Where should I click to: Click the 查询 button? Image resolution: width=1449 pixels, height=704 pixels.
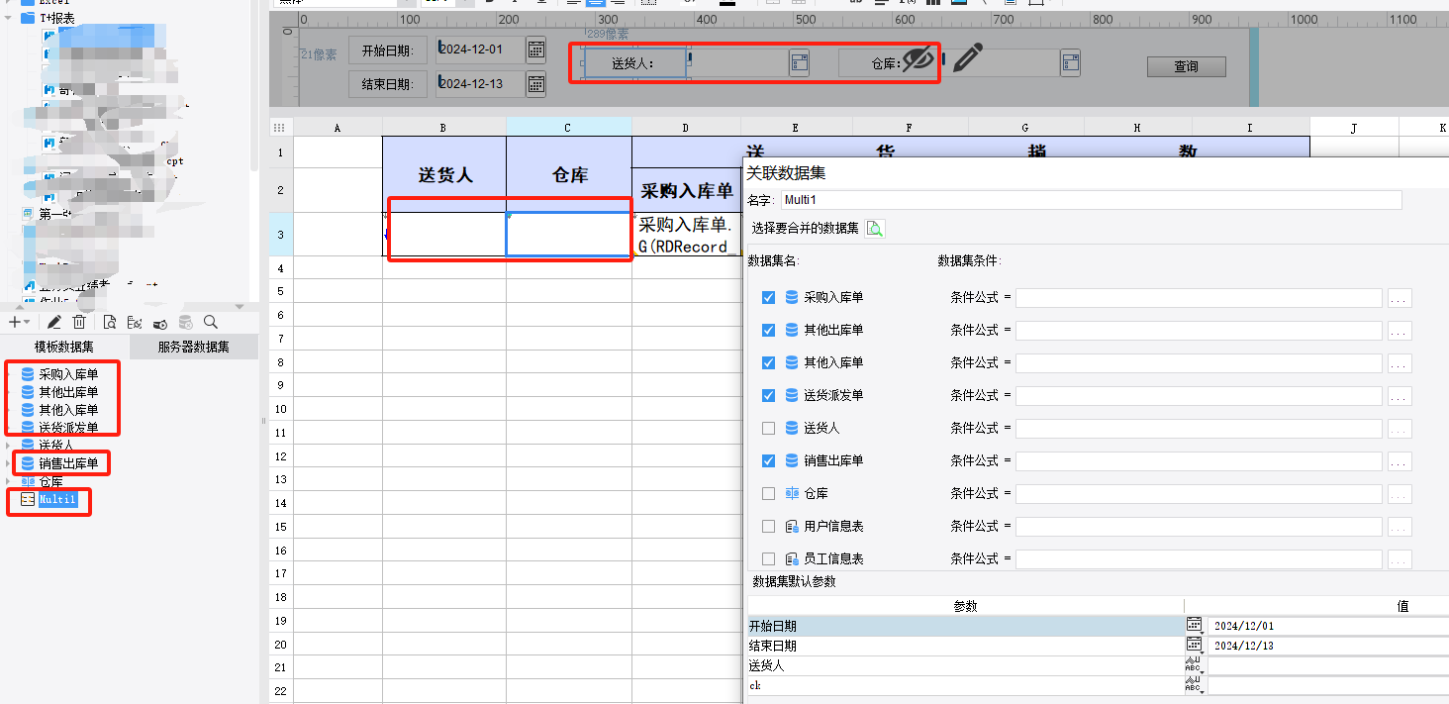pos(1186,66)
